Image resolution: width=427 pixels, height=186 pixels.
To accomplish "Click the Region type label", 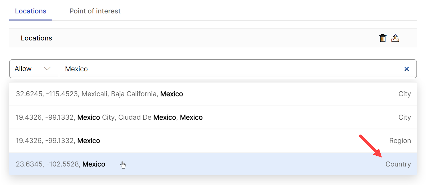I will coord(400,141).
